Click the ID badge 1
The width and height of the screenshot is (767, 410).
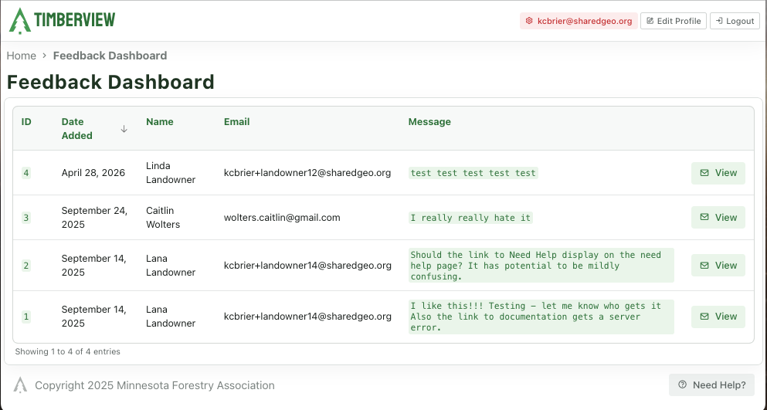26,317
